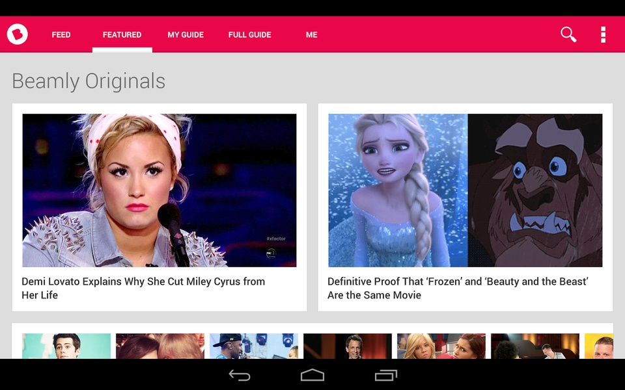Image resolution: width=625 pixels, height=390 pixels.
Task: Tap the Beamly logo icon
Action: tap(17, 34)
